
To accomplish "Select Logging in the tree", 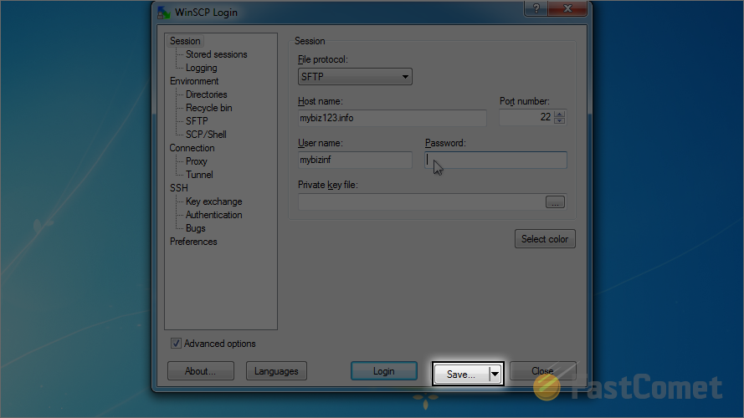I will [x=201, y=68].
